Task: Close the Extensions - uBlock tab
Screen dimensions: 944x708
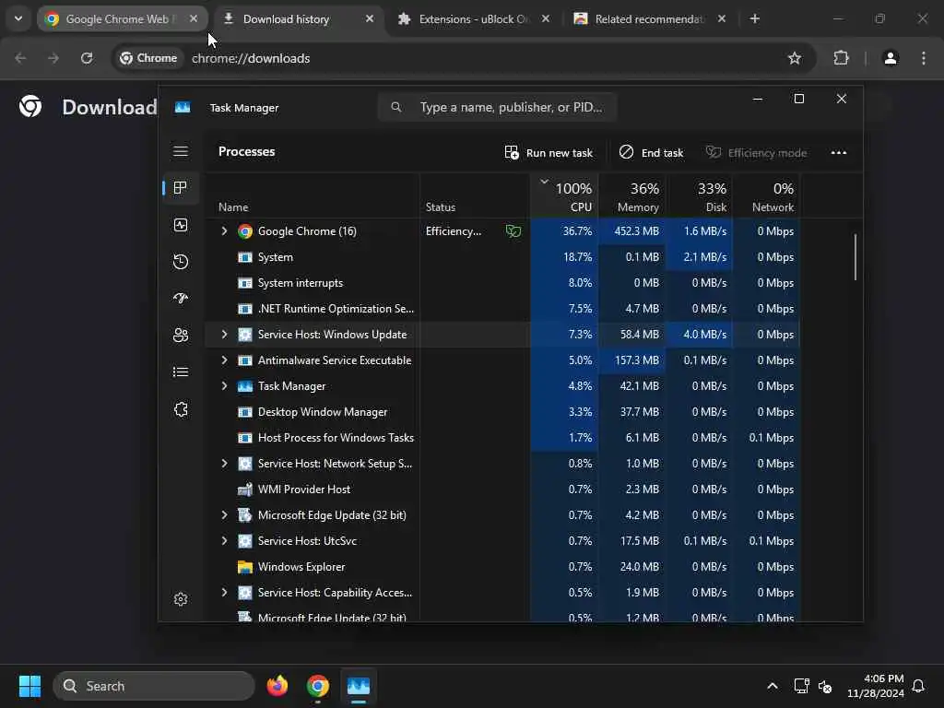Action: point(546,18)
